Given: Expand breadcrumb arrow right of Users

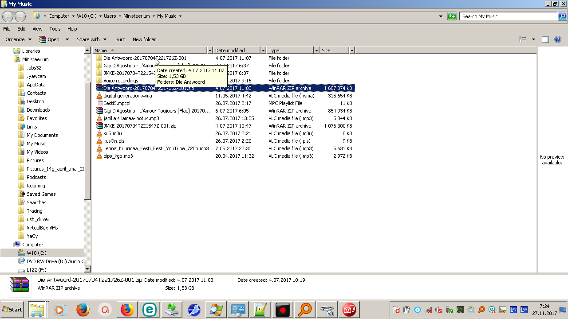Looking at the screenshot, I should coord(119,16).
